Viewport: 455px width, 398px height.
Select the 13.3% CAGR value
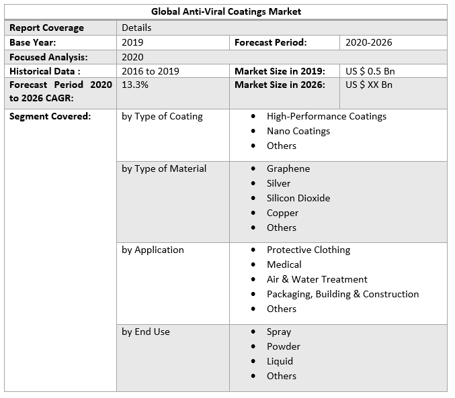coord(135,85)
